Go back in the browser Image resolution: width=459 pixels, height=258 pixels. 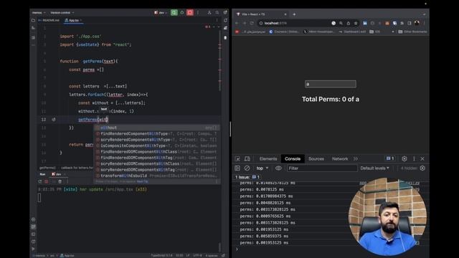(237, 23)
